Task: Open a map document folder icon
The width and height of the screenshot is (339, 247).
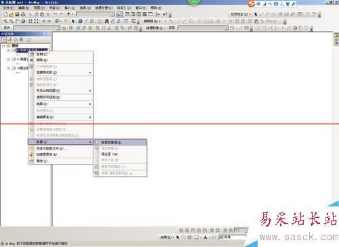Action: [x=12, y=14]
